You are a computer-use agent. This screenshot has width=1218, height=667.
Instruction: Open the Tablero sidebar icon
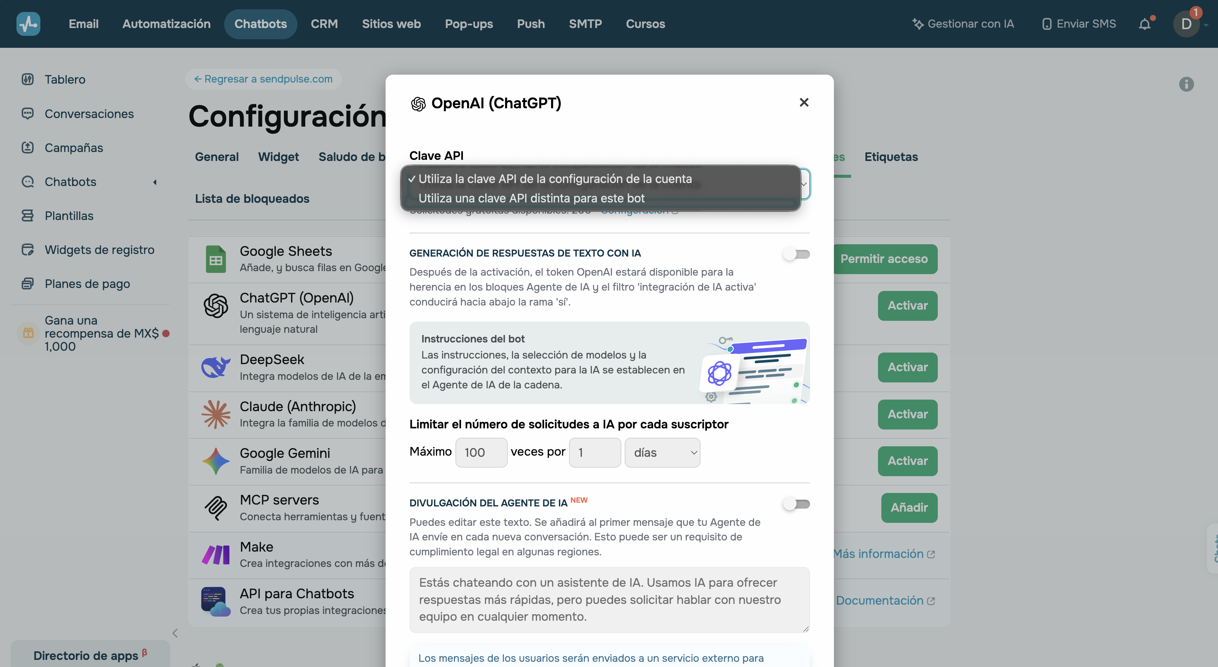tap(28, 79)
